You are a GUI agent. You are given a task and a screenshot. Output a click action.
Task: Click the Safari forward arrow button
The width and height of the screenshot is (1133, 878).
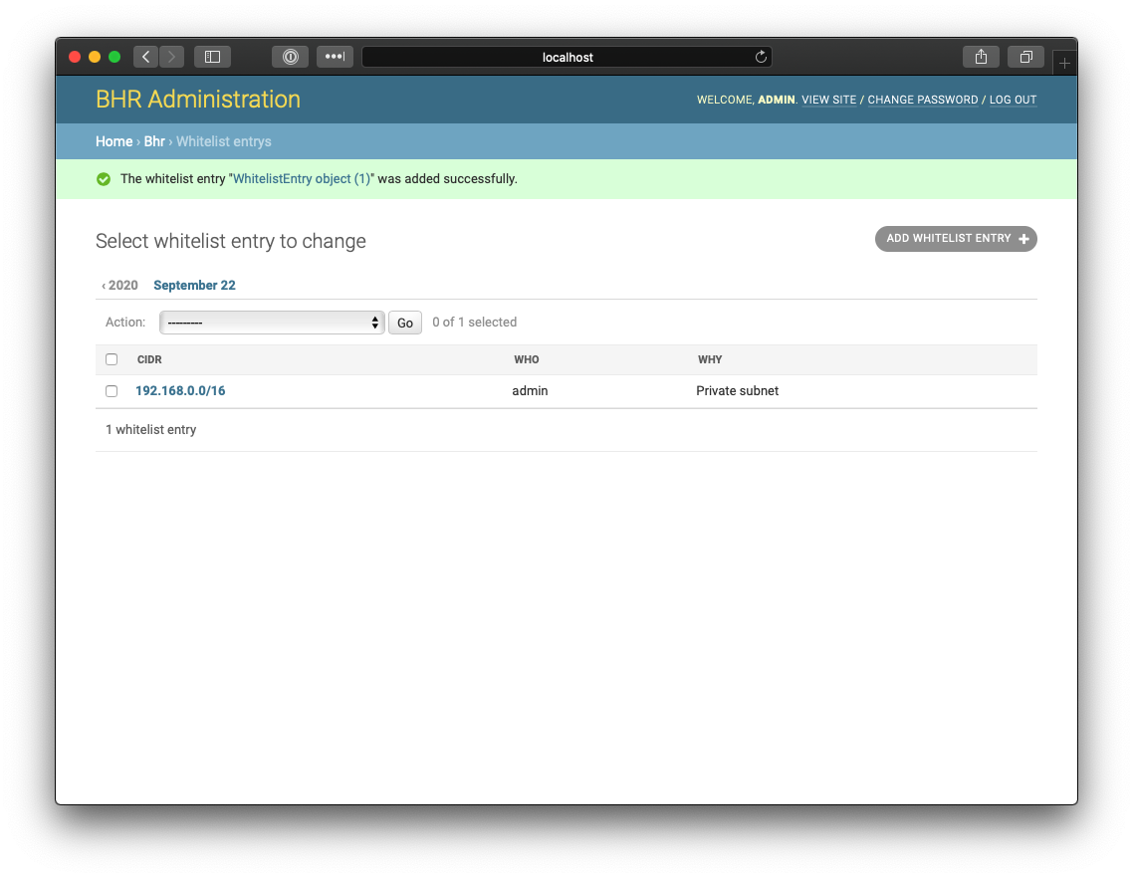pyautogui.click(x=172, y=57)
